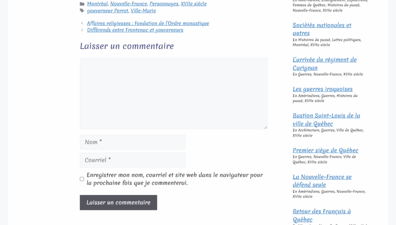This screenshot has height=225, width=396.
Task: Click the next post chevron arrow
Action: click(82, 30)
